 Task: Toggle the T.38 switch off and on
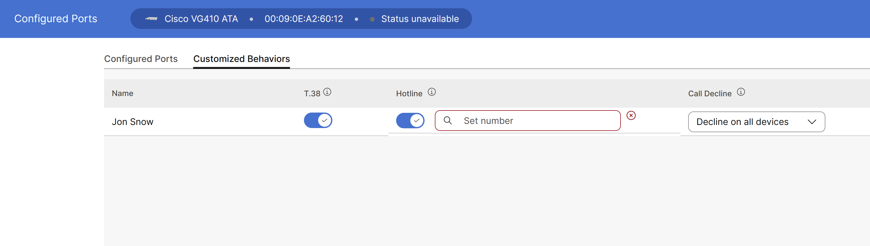[x=318, y=121]
